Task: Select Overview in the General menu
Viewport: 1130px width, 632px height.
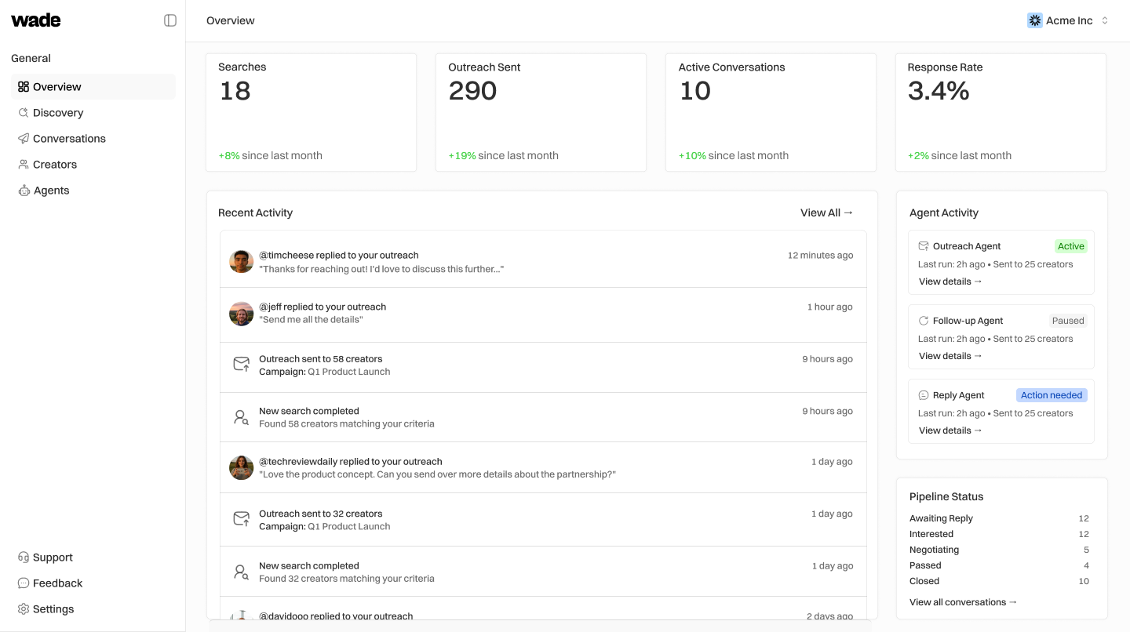Action: (x=56, y=86)
